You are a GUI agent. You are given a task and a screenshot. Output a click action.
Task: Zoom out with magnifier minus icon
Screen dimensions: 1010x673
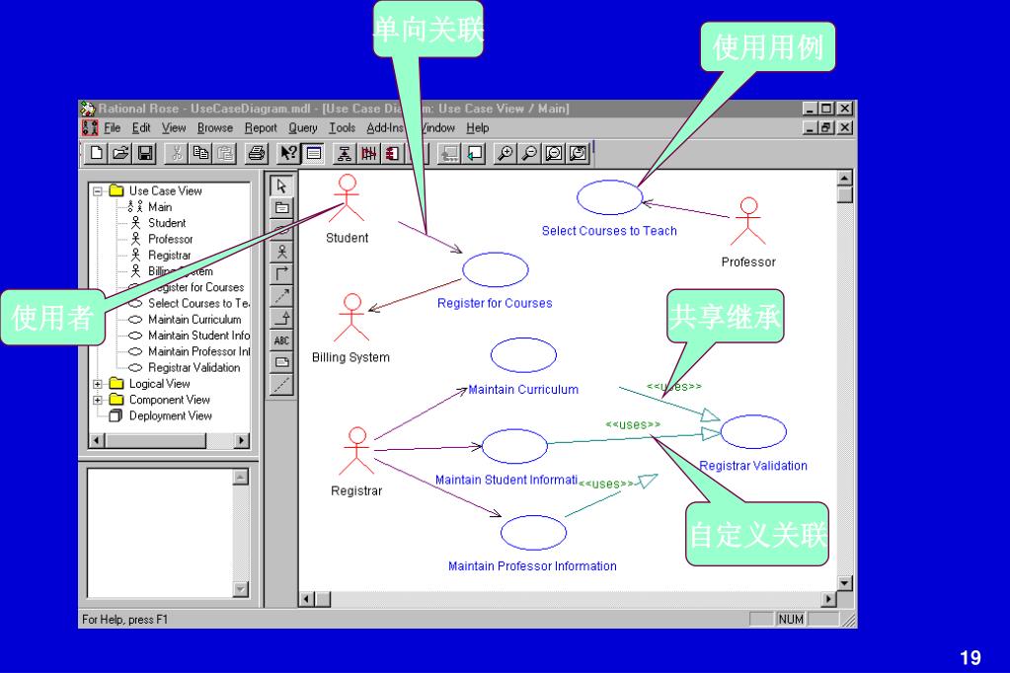(x=529, y=153)
